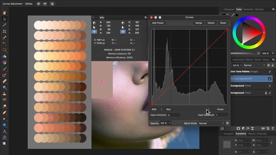The width and height of the screenshot is (276, 155).
Task: Toggle visibility of locked Background layer
Action: point(270,93)
